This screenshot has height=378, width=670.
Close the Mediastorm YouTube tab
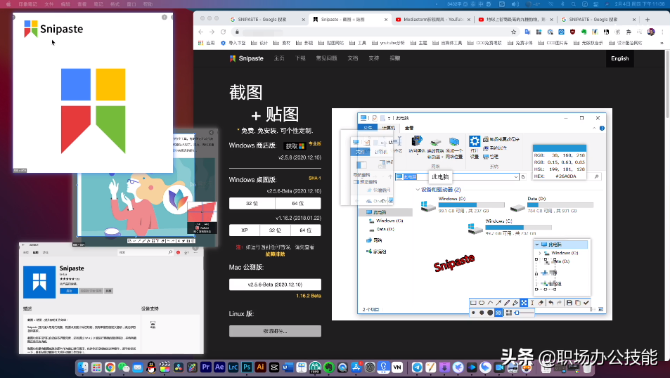pyautogui.click(x=469, y=20)
